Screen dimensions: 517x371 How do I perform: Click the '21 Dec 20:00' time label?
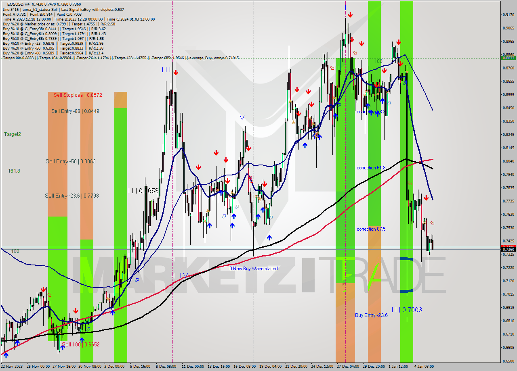point(296,367)
